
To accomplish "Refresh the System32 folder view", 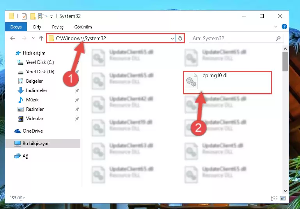I will pyautogui.click(x=180, y=39).
